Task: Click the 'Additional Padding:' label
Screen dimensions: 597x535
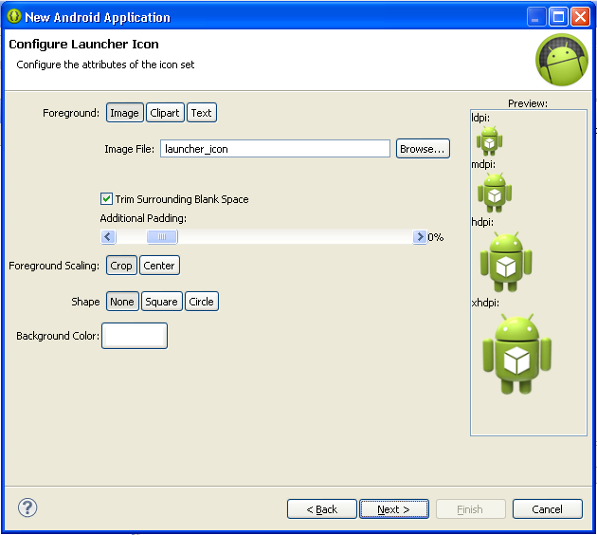Action: point(143,218)
